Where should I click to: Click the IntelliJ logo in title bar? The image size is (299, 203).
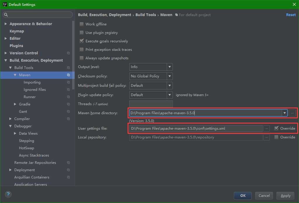5,4
